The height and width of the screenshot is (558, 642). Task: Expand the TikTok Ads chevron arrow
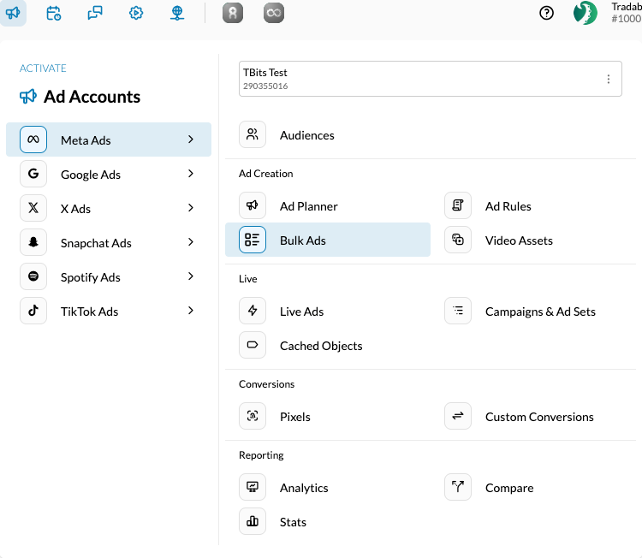coord(190,311)
